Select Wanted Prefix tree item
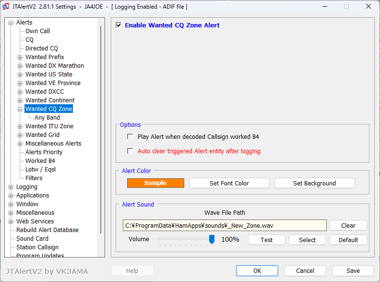 click(x=45, y=57)
